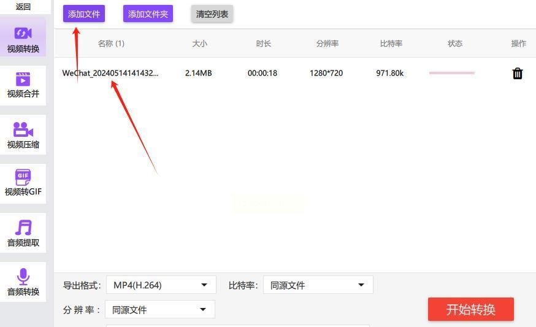Image resolution: width=536 pixels, height=327 pixels.
Task: Open the 视频合并 video merge tool
Action: 23,85
